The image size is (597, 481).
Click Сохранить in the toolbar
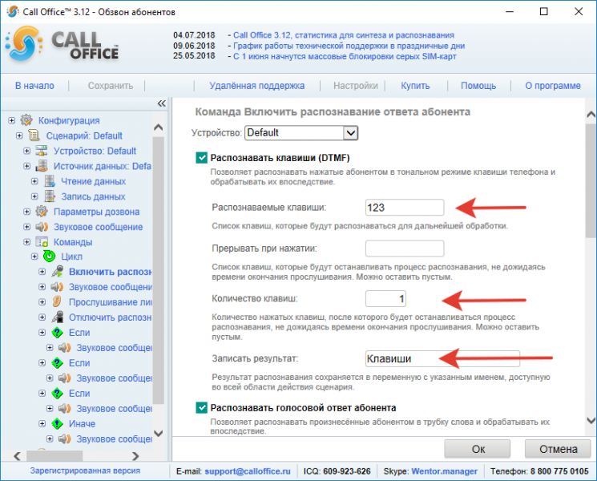111,86
